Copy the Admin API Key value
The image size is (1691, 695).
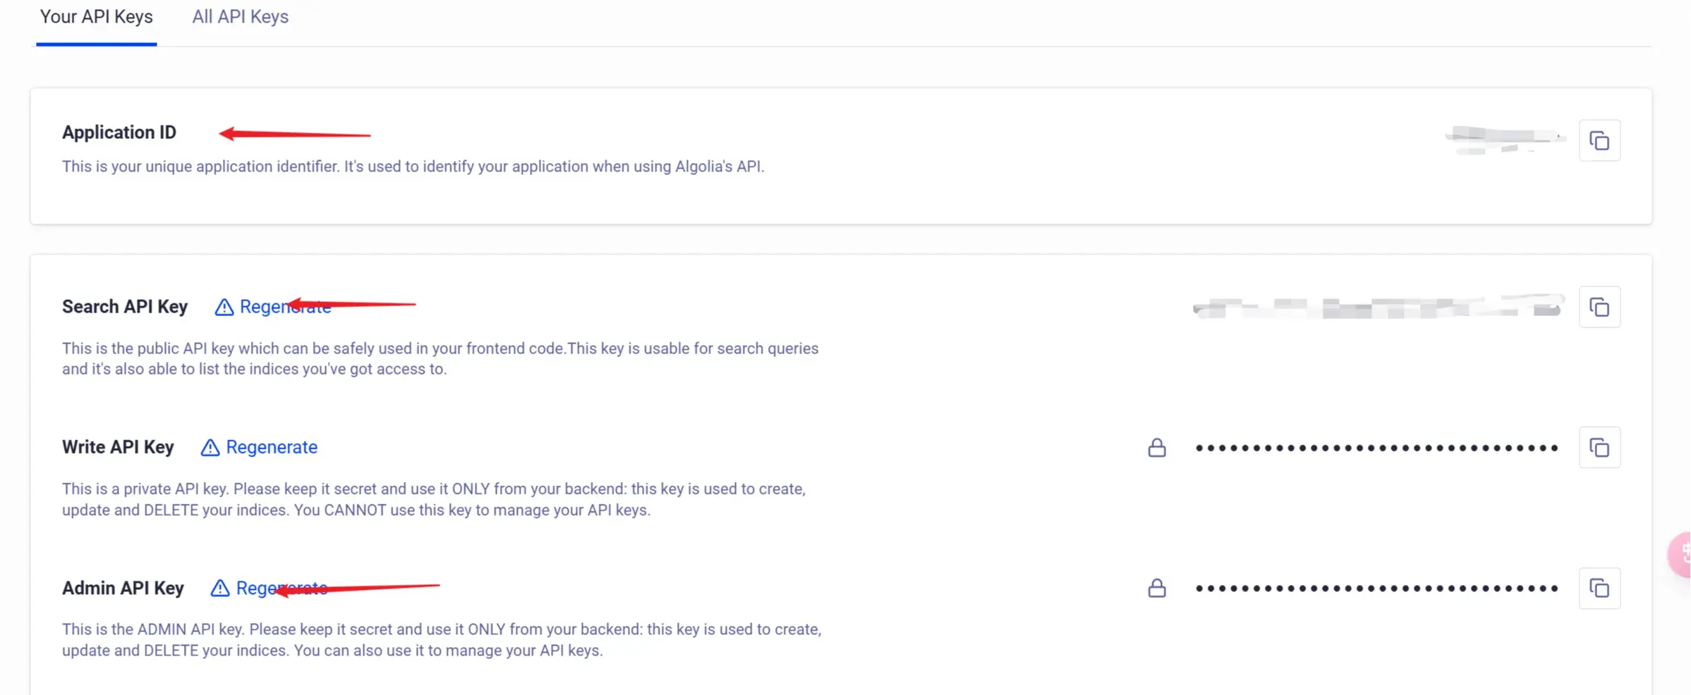coord(1600,588)
